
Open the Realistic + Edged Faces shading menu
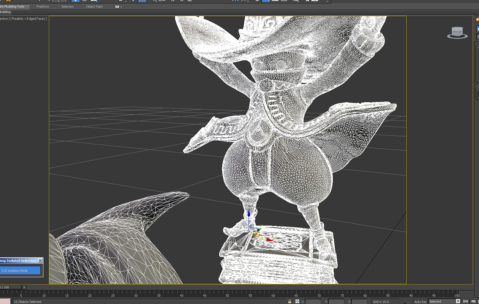click(x=29, y=18)
